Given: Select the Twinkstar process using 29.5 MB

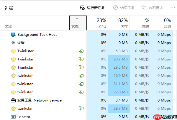Looking at the screenshot, I should (25, 67).
